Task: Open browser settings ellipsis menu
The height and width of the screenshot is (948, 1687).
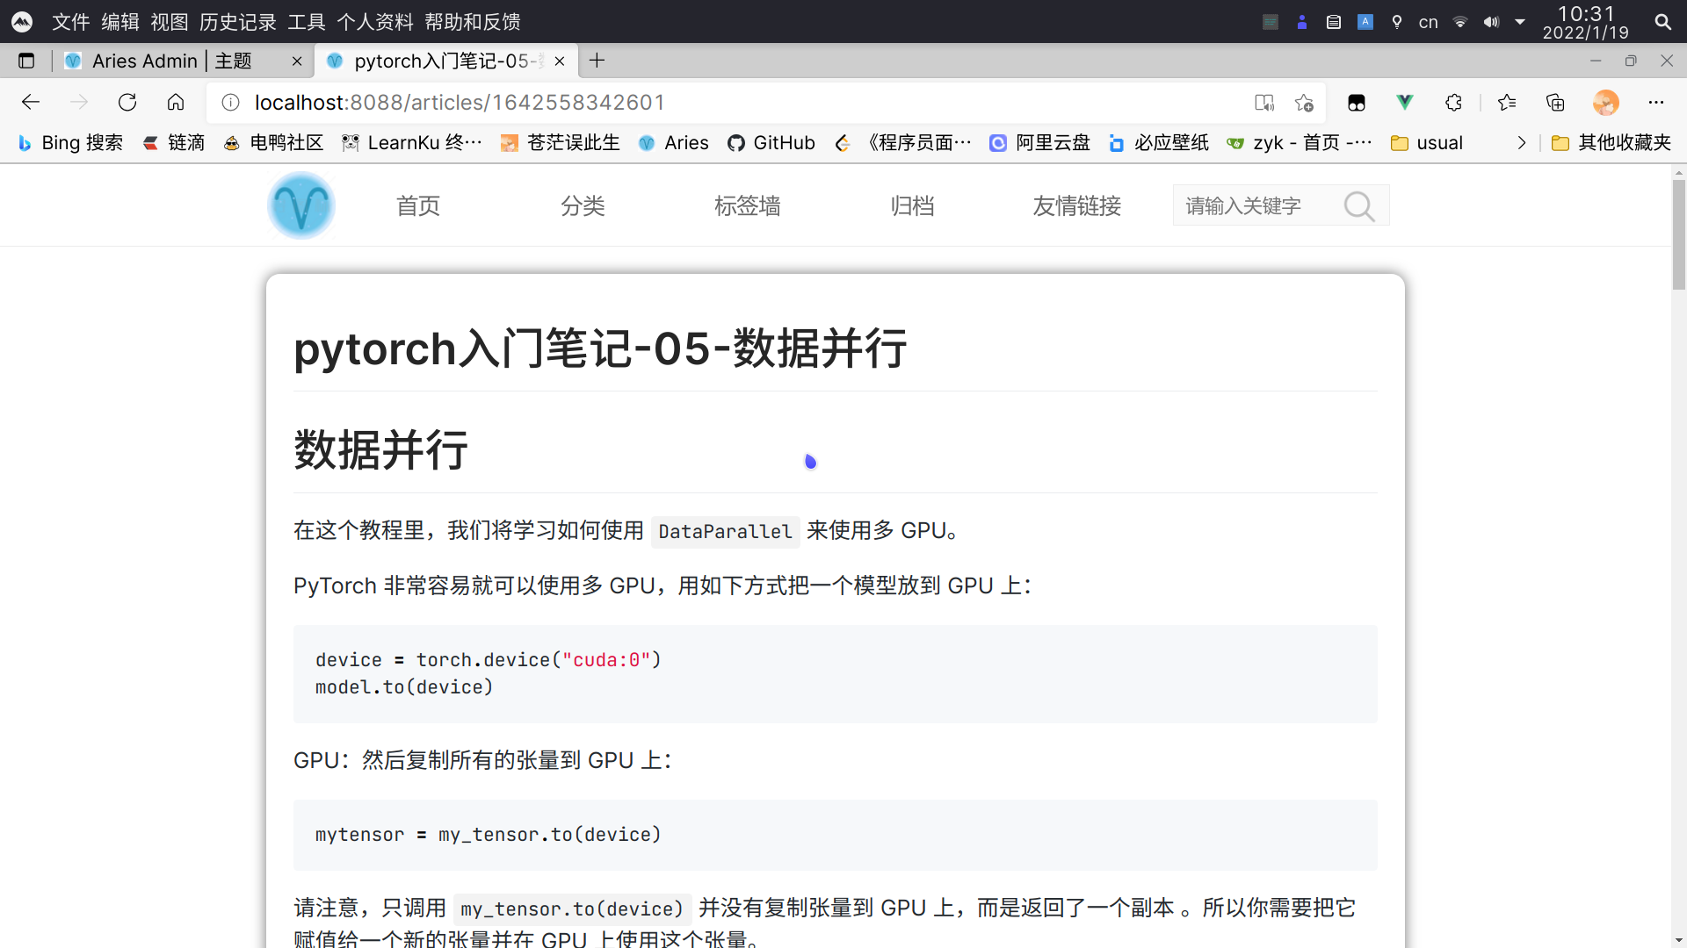Action: (1656, 103)
